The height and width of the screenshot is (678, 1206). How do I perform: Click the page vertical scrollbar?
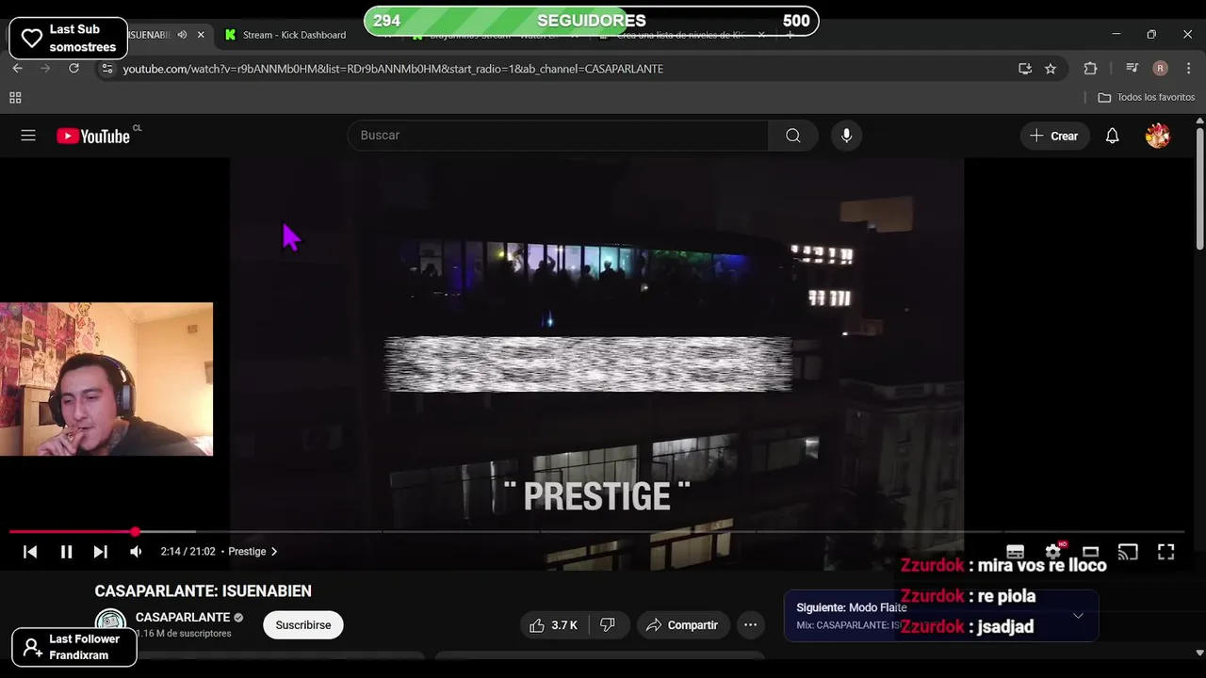point(1199,188)
